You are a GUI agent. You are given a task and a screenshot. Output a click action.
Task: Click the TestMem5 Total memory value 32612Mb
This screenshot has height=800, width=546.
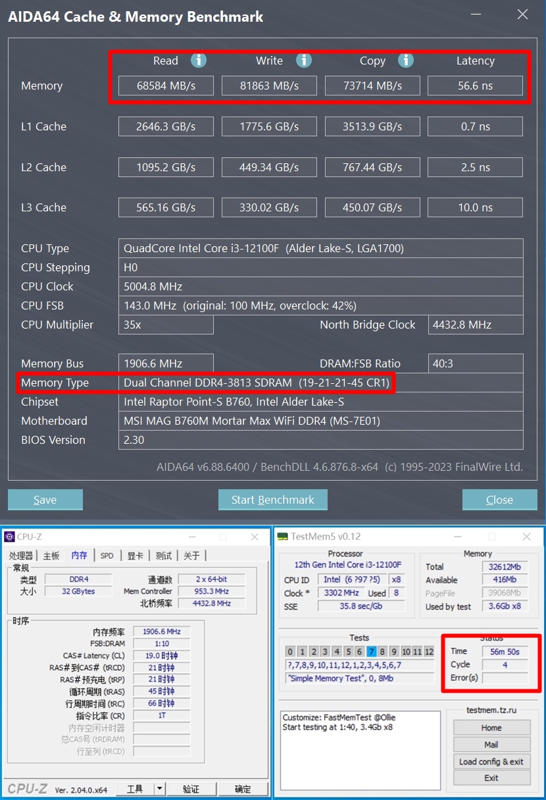tap(505, 567)
